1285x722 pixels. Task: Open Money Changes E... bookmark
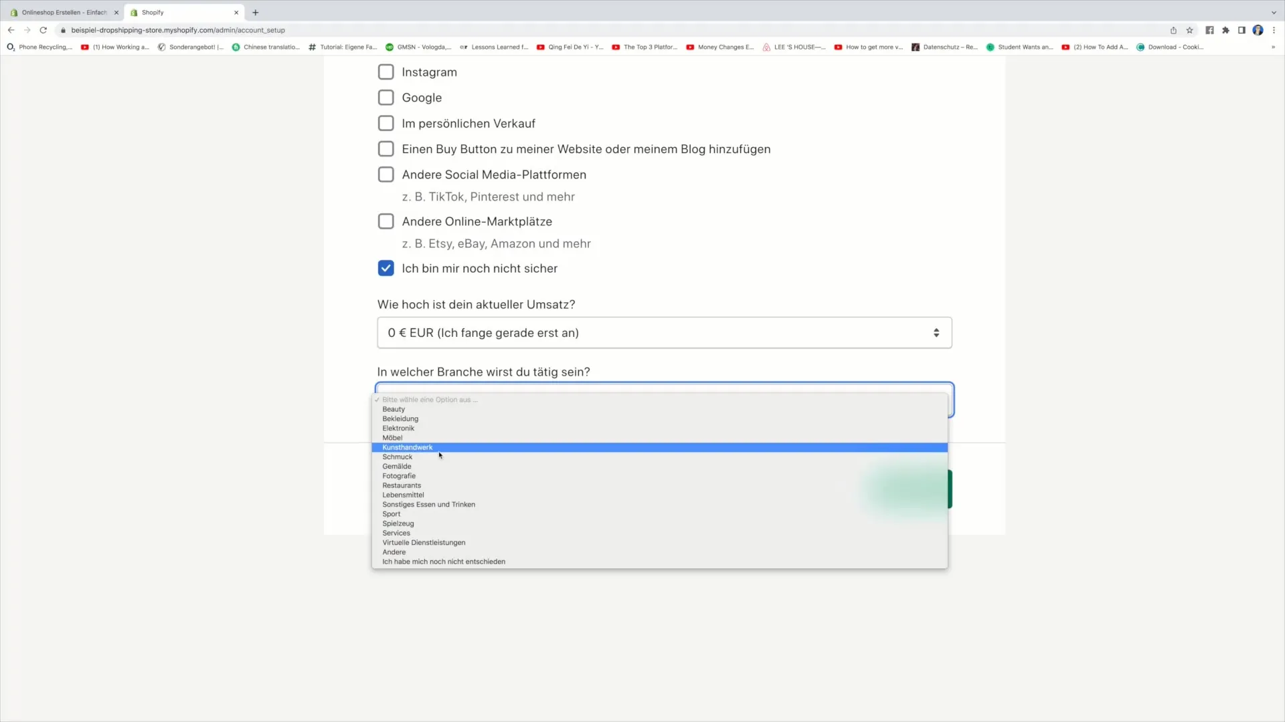720,47
